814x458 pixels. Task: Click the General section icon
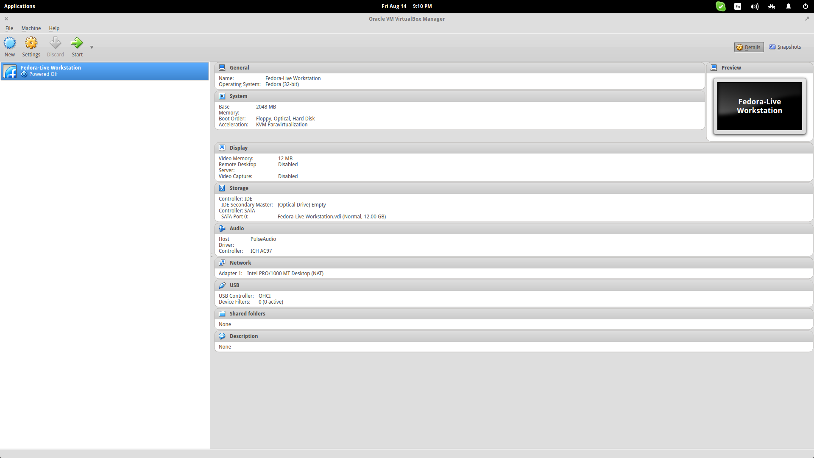(222, 67)
